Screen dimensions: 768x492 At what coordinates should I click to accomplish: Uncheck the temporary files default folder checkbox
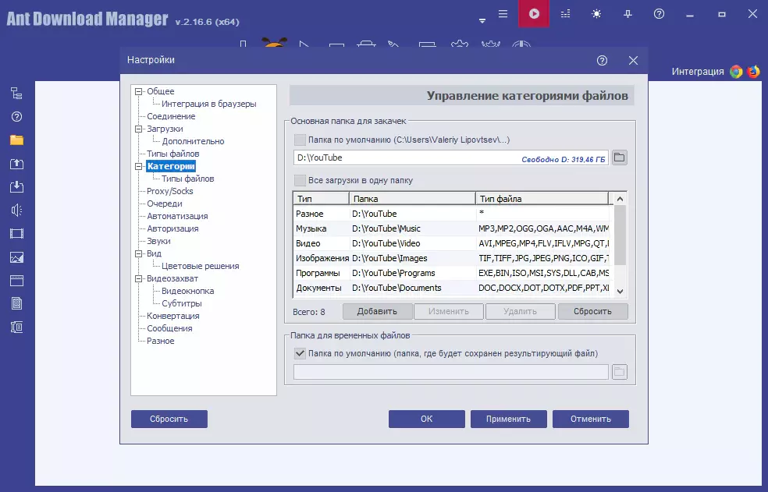pyautogui.click(x=300, y=353)
